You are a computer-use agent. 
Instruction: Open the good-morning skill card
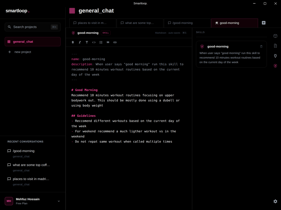click(231, 54)
